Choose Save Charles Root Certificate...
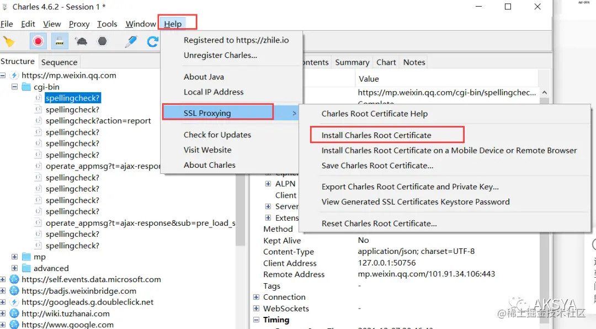The image size is (596, 329). pos(377,166)
